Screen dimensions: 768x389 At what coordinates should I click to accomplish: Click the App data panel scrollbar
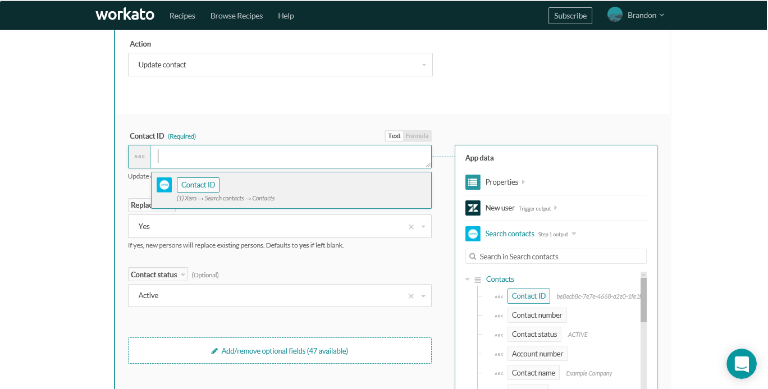[643, 300]
